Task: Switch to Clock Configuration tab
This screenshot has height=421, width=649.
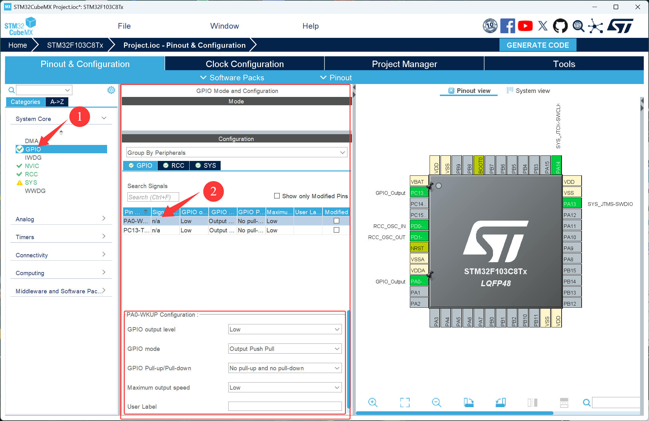Action: pos(244,64)
